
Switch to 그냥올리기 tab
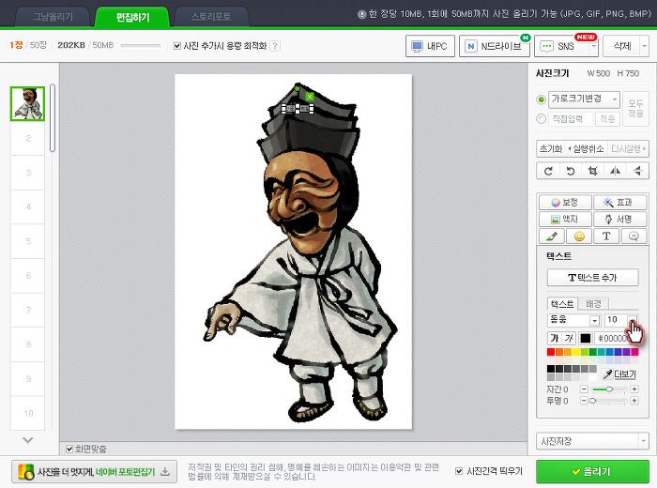(x=53, y=17)
